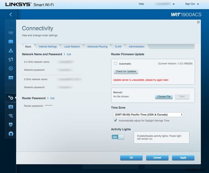The height and width of the screenshot is (173, 209).
Task: Select the VLAN tab
Action: (118, 47)
